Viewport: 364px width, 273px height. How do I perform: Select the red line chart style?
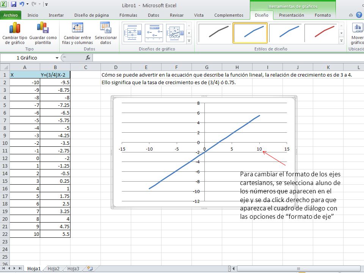[321, 33]
